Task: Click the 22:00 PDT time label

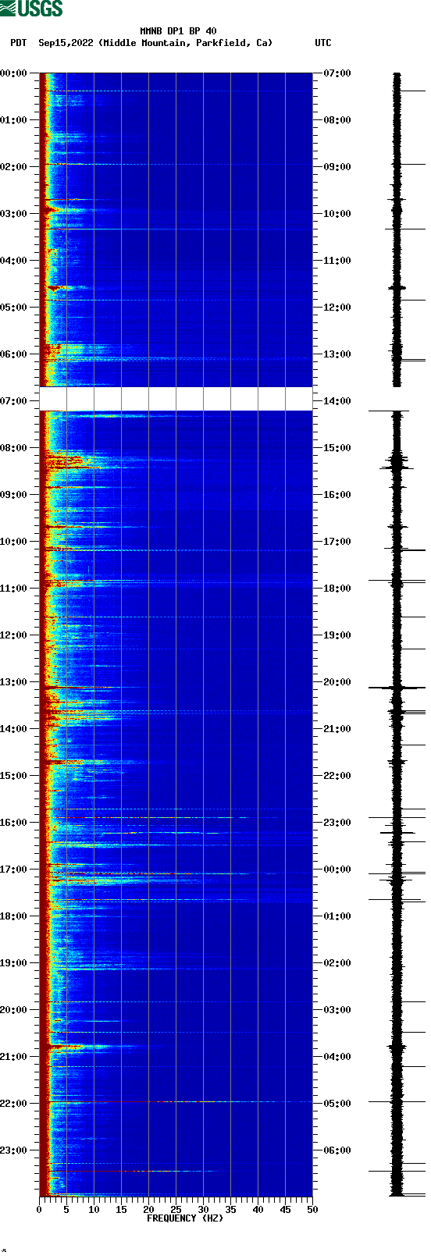Action: point(14,1104)
